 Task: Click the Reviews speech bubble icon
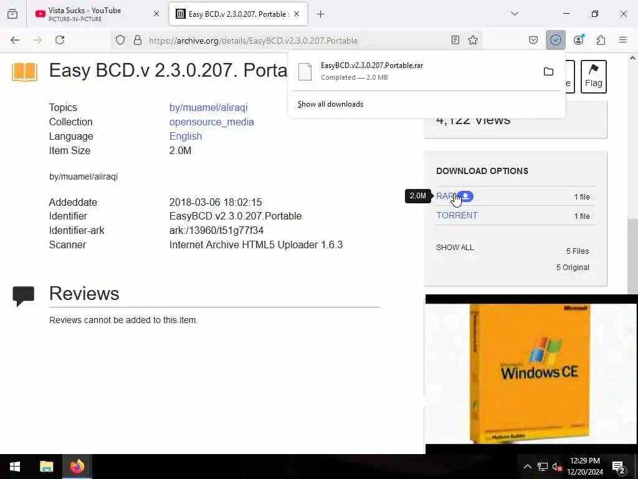[x=23, y=296]
